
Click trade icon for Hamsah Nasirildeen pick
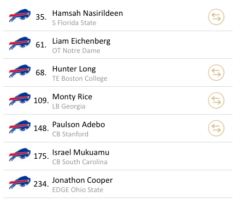(x=216, y=17)
